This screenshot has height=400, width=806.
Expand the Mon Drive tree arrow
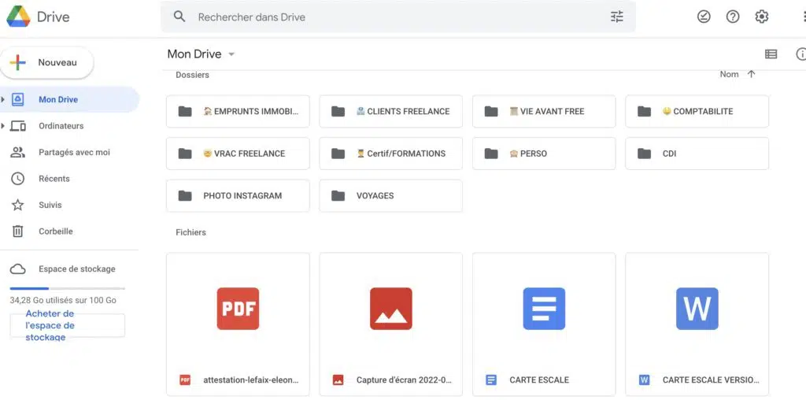click(x=3, y=99)
